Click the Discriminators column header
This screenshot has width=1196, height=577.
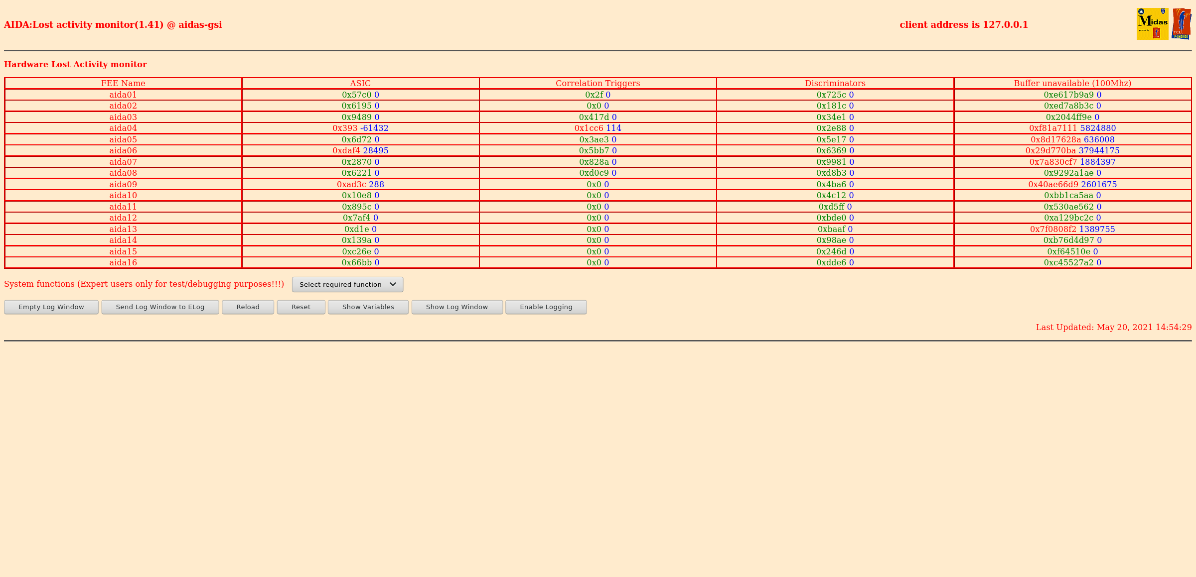[x=835, y=83]
